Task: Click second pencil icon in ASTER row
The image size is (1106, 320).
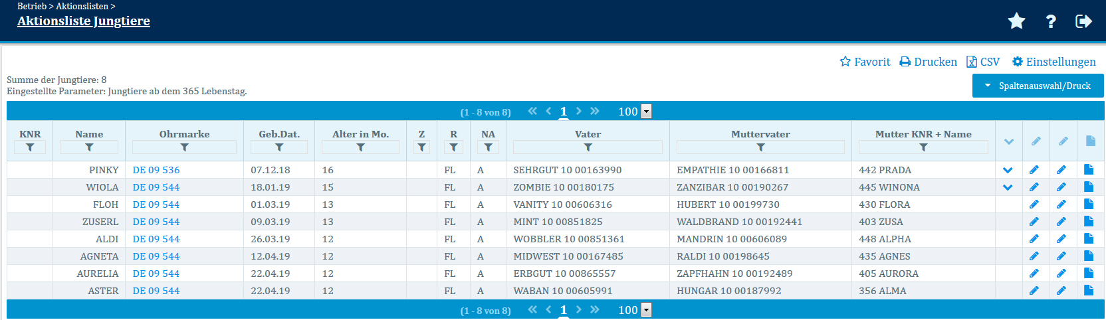Action: pyautogui.click(x=1061, y=291)
